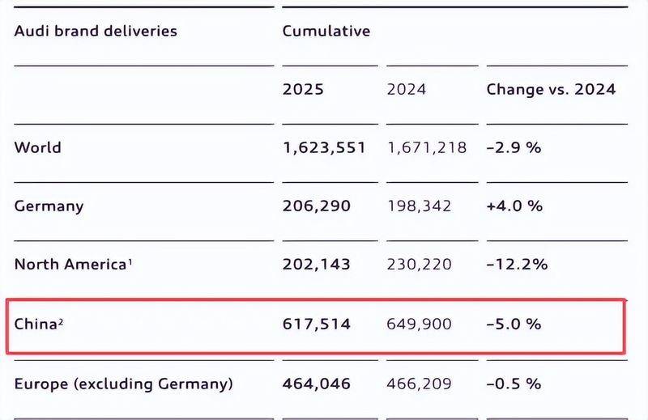This screenshot has width=648, height=420.
Task: Select the highlighted China row label
Action: tap(39, 324)
